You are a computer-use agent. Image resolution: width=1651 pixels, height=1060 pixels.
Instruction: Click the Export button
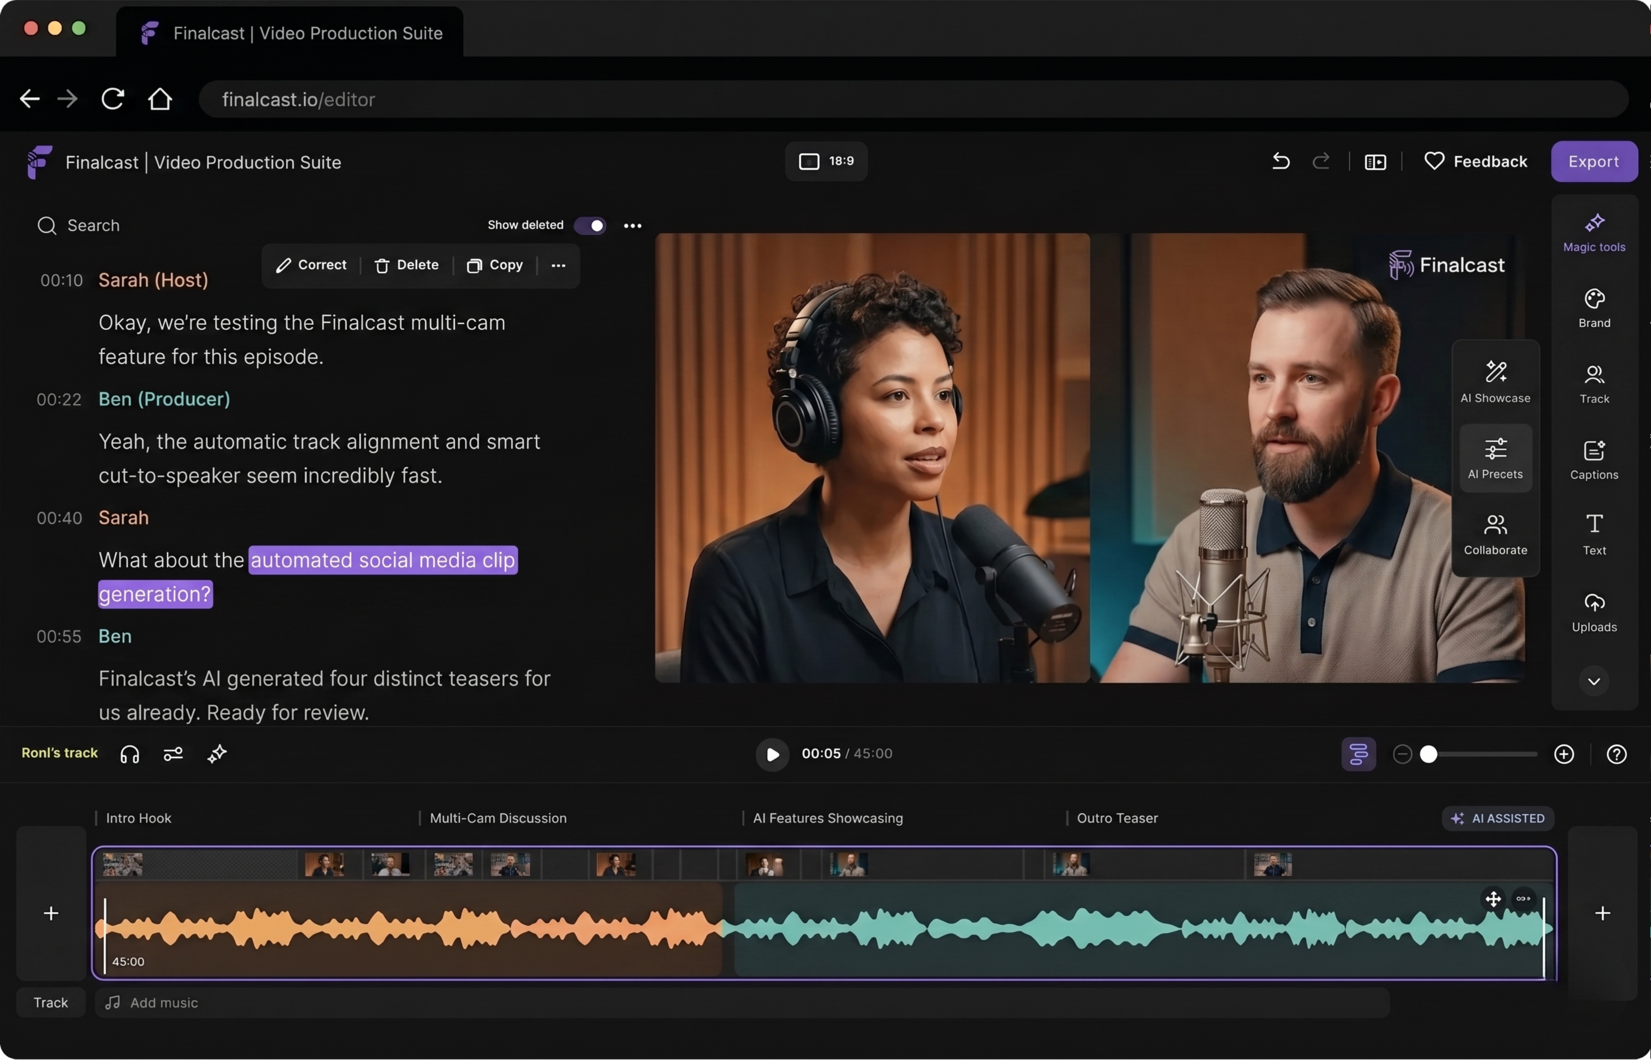pyautogui.click(x=1594, y=161)
